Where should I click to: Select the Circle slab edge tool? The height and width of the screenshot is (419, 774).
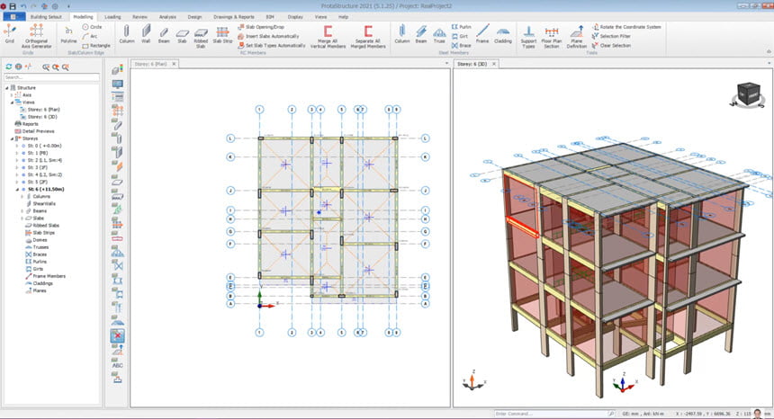pos(93,27)
